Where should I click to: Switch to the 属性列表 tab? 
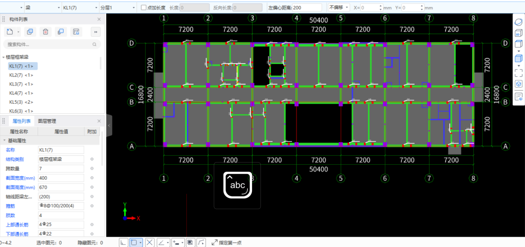click(x=21, y=121)
